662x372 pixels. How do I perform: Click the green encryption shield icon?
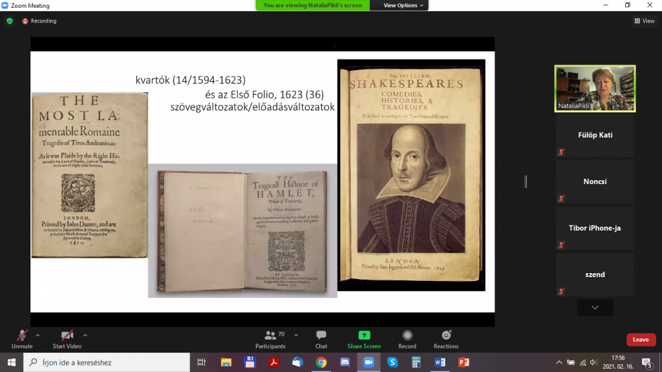(10, 21)
